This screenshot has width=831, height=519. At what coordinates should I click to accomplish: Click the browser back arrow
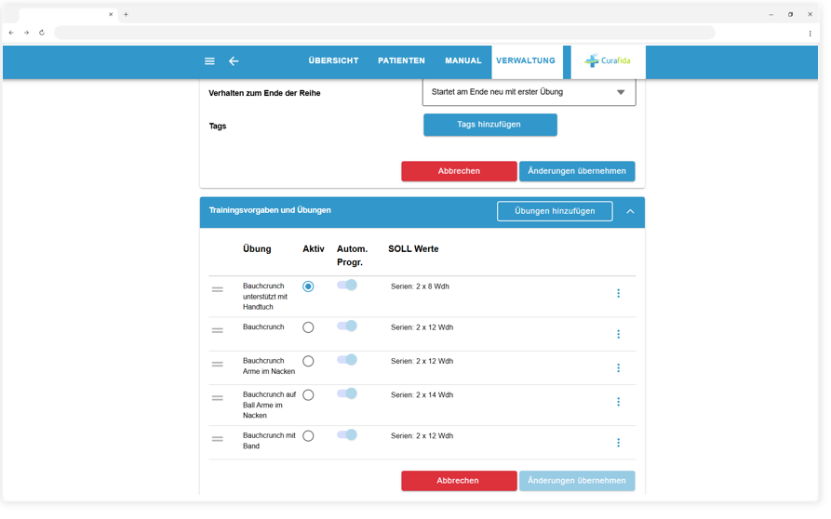(x=11, y=33)
